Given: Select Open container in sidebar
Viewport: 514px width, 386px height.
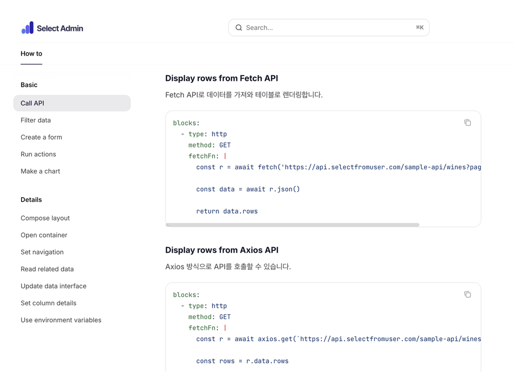Looking at the screenshot, I should tap(44, 235).
